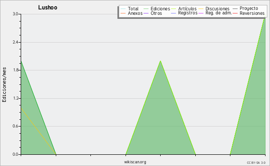
Task: Click the Artículos legend entry
Action: 184,9
